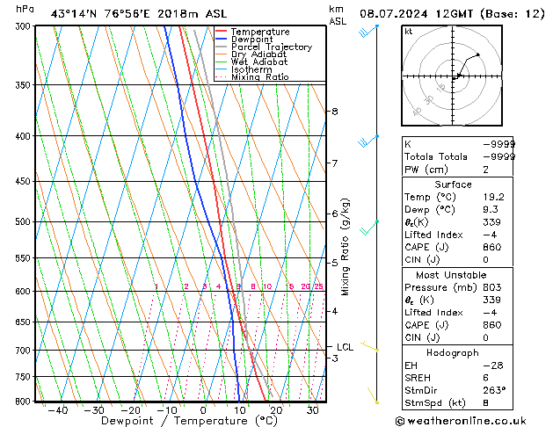Click the StmDir value 263°

[494, 390]
